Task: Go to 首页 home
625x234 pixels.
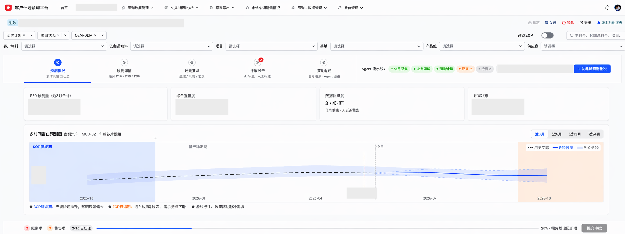Action: coord(64,8)
